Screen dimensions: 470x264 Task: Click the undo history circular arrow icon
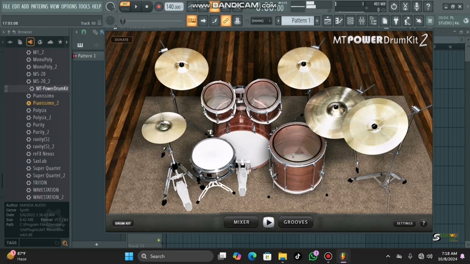(394, 7)
